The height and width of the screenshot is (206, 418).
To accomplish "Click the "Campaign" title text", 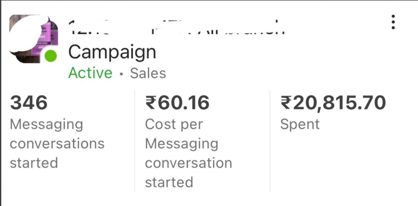I will click(112, 52).
